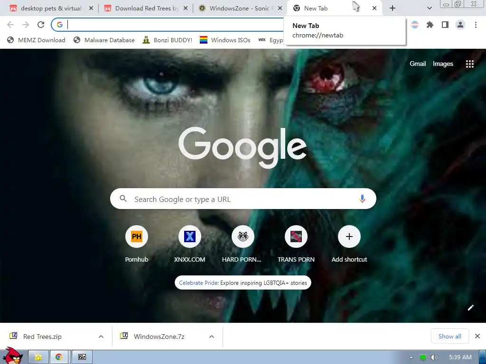Select Chrome in the taskbar

click(x=58, y=357)
